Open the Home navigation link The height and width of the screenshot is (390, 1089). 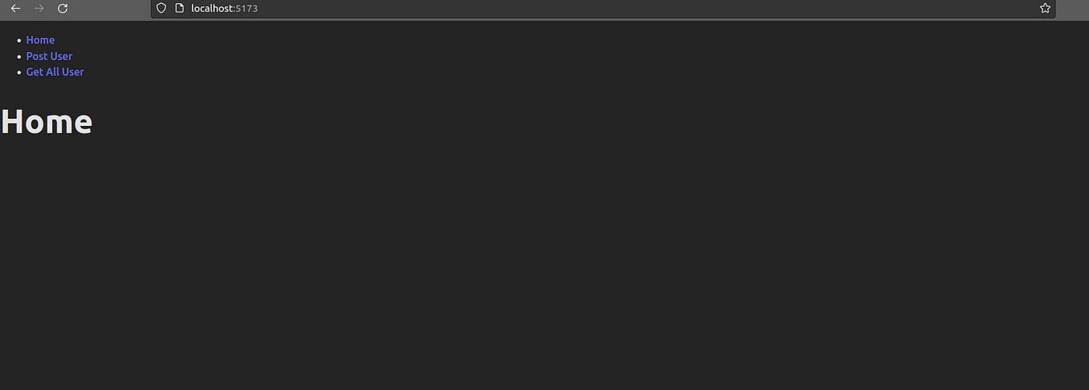(x=40, y=40)
